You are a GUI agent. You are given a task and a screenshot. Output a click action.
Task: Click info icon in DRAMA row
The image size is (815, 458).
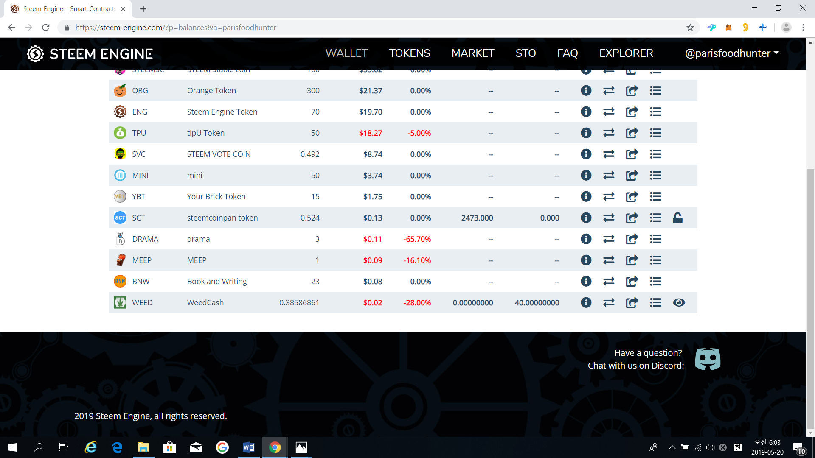click(586, 239)
